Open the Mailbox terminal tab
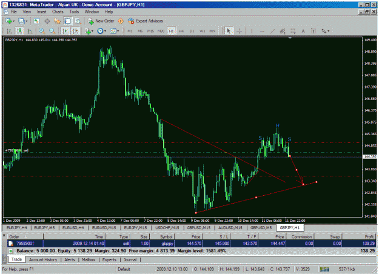The height and width of the screenshot is (274, 379). tap(89, 259)
